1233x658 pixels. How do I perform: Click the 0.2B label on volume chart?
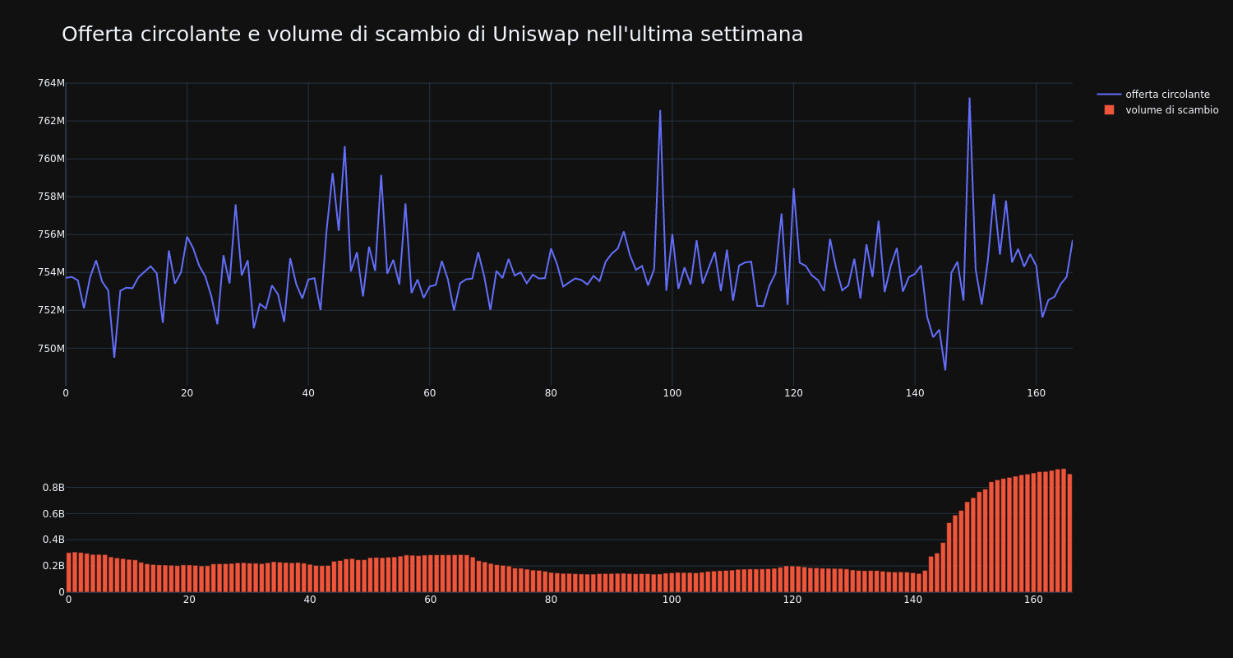click(x=53, y=566)
